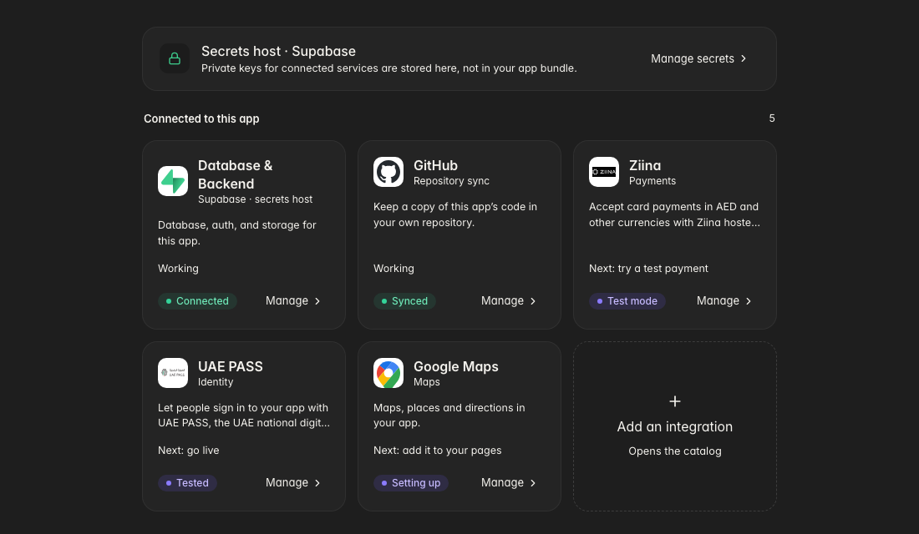Manage the Ziina payments integration
Screen dimensions: 919x534
[x=725, y=301]
